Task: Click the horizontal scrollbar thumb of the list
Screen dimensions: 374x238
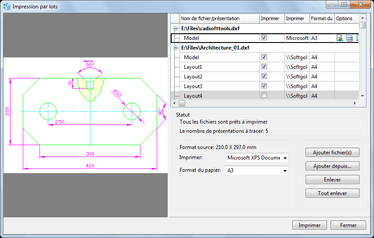Action: [x=182, y=103]
